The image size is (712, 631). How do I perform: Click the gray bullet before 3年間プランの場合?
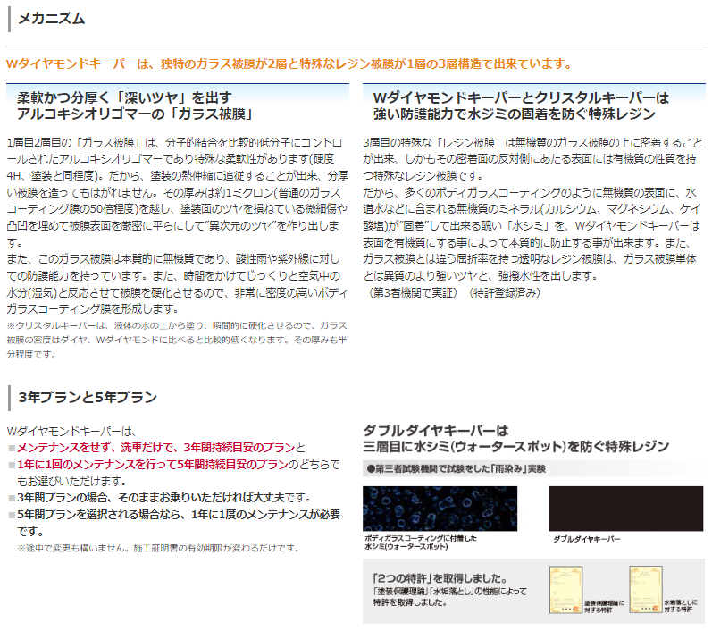[13, 498]
